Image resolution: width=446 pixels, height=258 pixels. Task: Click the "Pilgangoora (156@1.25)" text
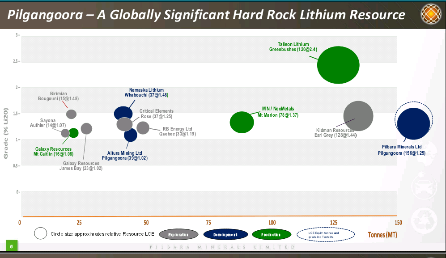[x=402, y=153]
